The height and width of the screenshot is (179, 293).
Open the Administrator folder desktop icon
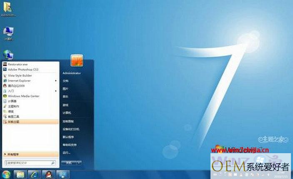click(8, 10)
